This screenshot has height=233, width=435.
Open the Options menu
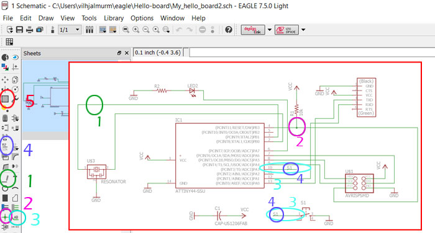point(142,18)
